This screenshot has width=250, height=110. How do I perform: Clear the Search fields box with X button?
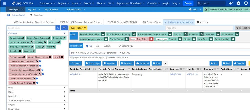point(58,28)
